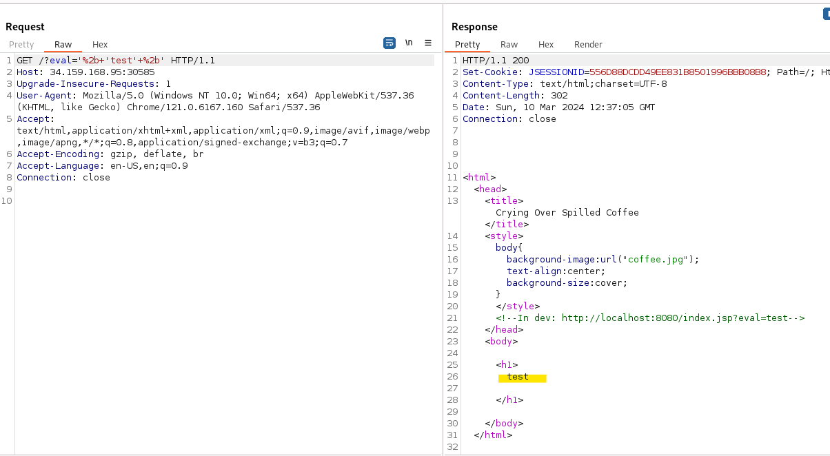Select the Pretty tab in Response
Image resolution: width=830 pixels, height=456 pixels.
[467, 45]
